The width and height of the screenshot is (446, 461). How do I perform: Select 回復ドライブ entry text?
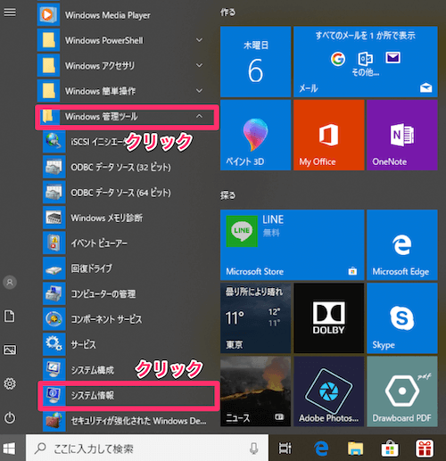pos(92,268)
